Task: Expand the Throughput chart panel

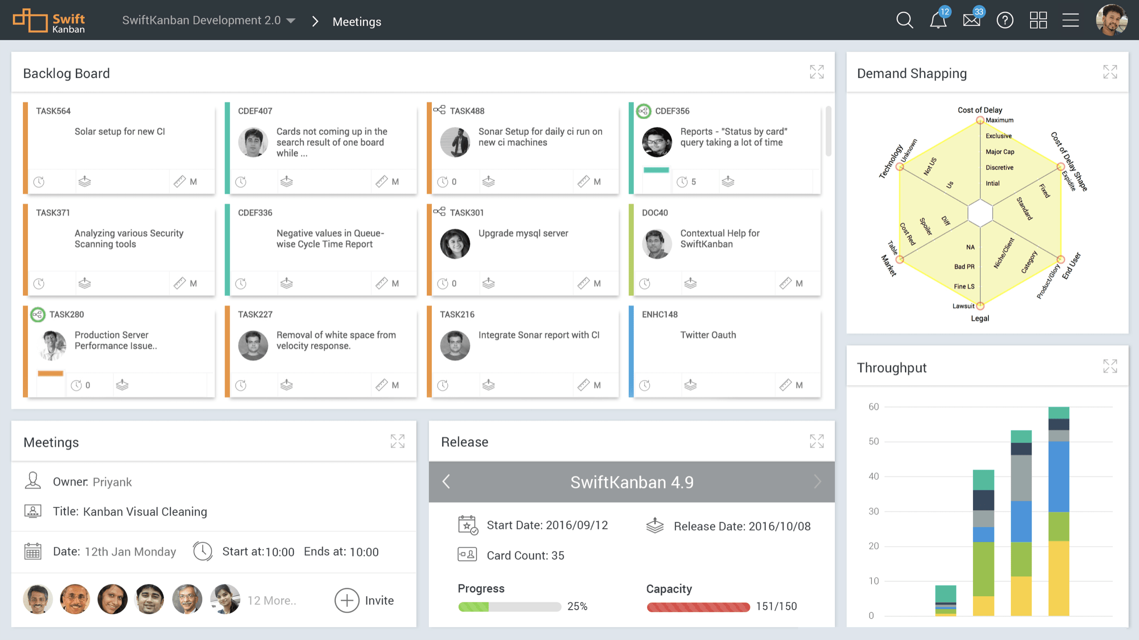Action: pos(1110,366)
